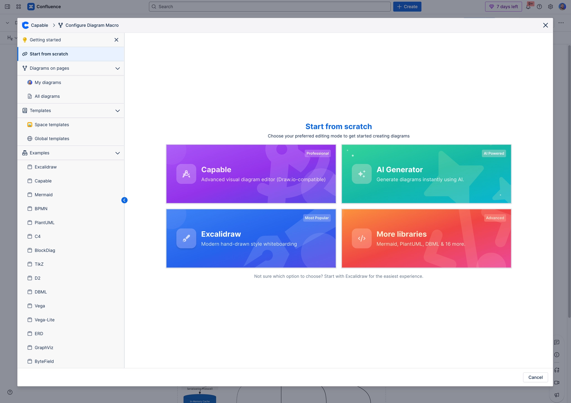This screenshot has width=571, height=403.
Task: Collapse the Diagrams on pages section
Action: [117, 68]
